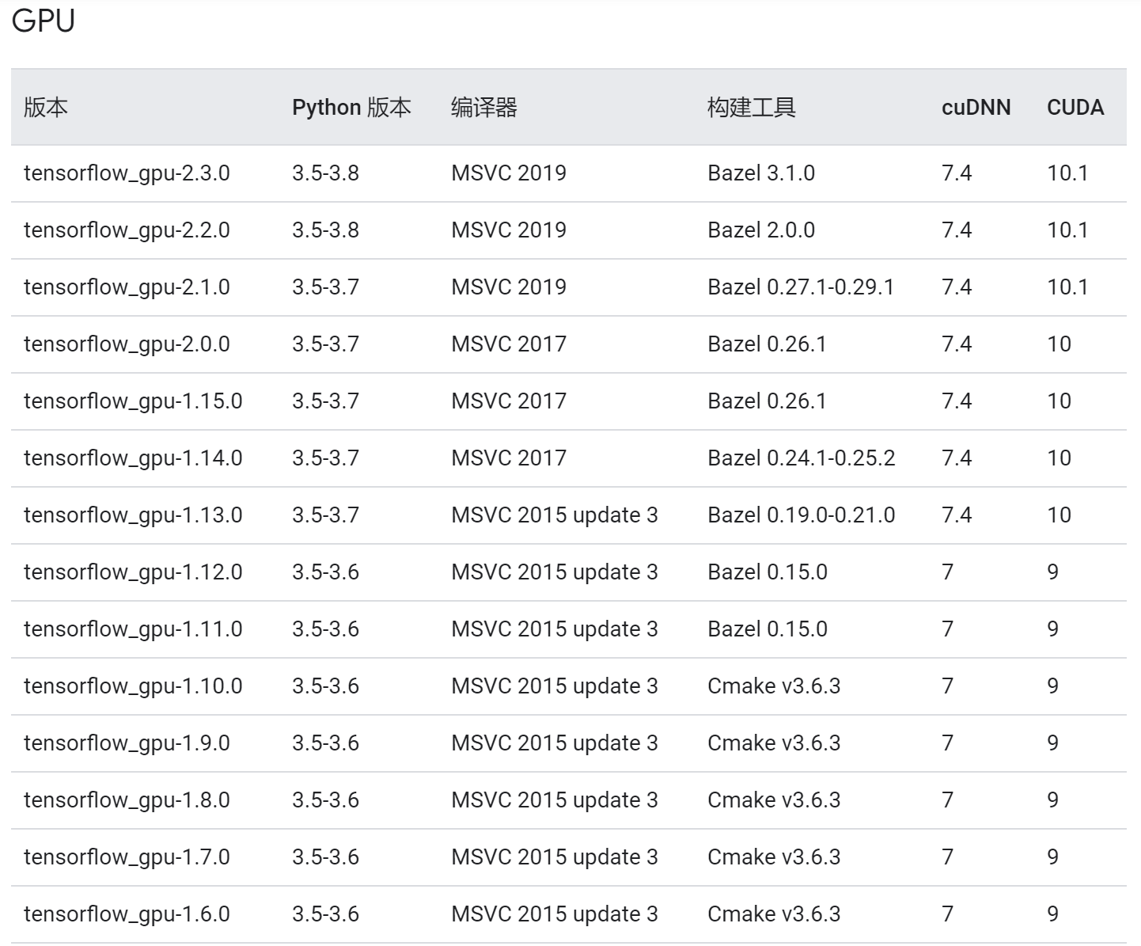Click Bazel 0.27.1-0.29.1 cell
Image resolution: width=1141 pixels, height=946 pixels.
[801, 287]
